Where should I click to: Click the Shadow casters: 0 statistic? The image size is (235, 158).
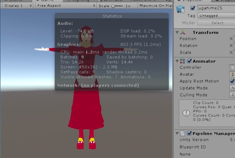(x=126, y=72)
